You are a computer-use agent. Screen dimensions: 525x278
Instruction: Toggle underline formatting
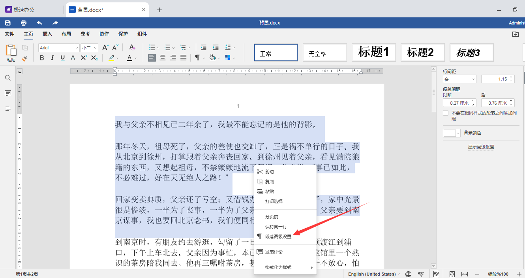63,58
